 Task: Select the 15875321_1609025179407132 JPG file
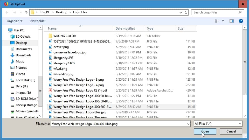pyautogui.click(x=122, y=41)
